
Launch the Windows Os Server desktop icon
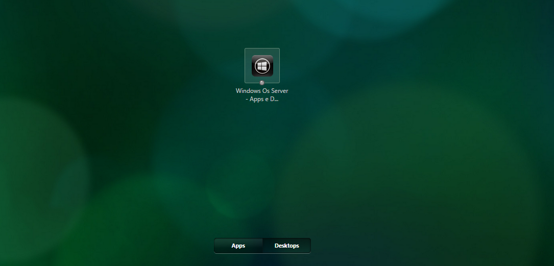coord(262,65)
